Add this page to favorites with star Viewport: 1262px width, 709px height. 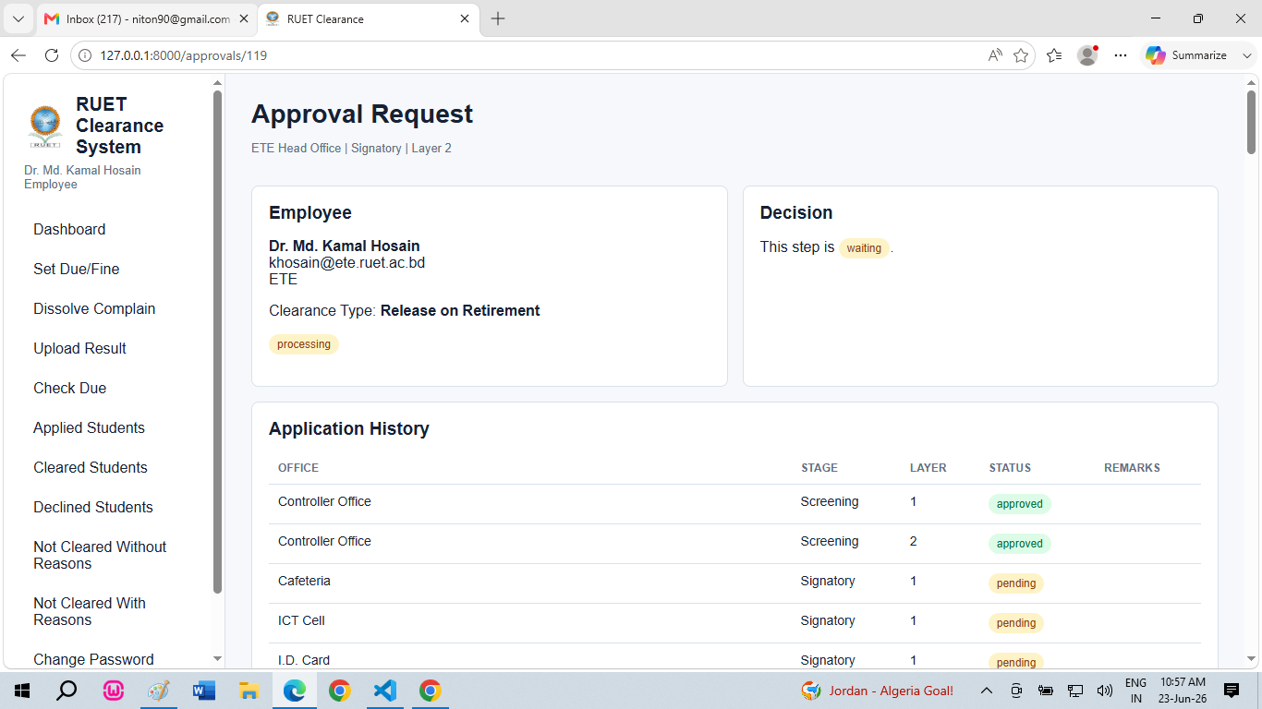click(1021, 55)
